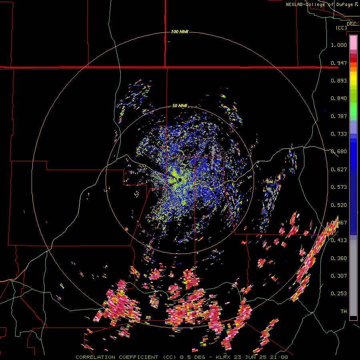Viewport: 360px width, 360px height.
Task: Click the 0.947 scale value
Action: click(339, 63)
